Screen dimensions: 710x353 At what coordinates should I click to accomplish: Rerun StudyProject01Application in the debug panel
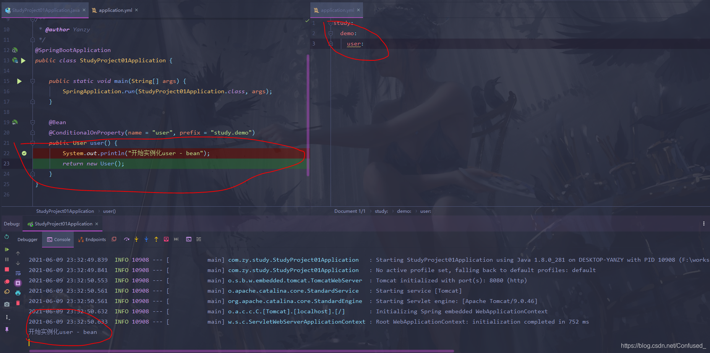pos(6,237)
